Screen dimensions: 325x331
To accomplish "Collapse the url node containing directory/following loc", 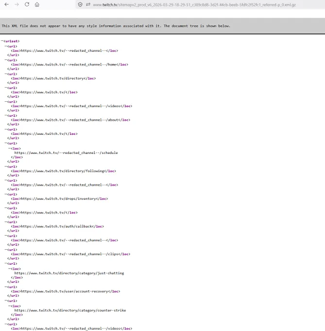I will click(x=6, y=166).
